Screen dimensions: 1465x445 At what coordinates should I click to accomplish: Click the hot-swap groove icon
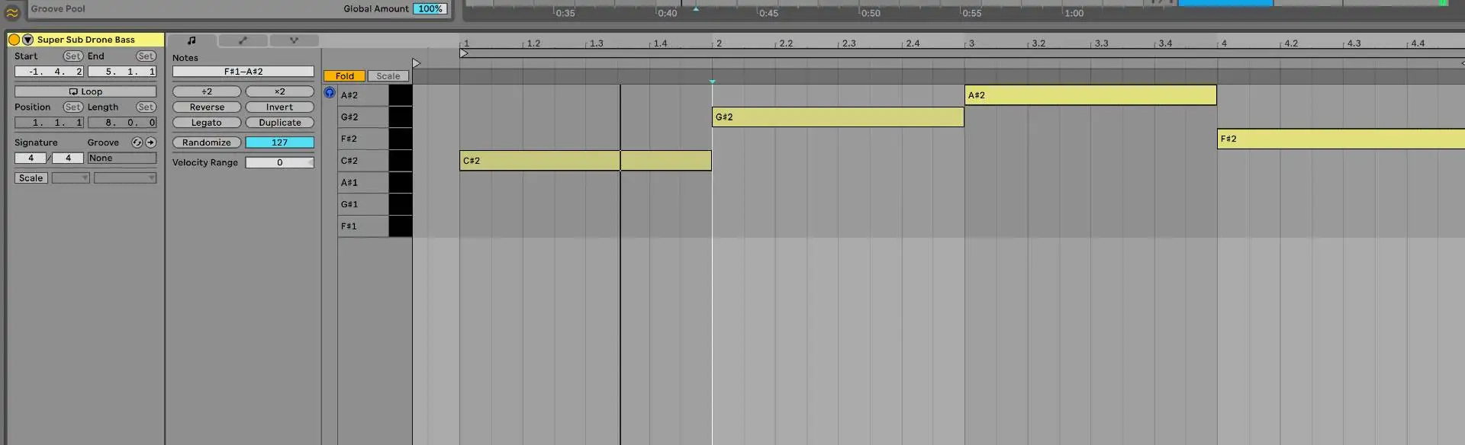click(137, 142)
